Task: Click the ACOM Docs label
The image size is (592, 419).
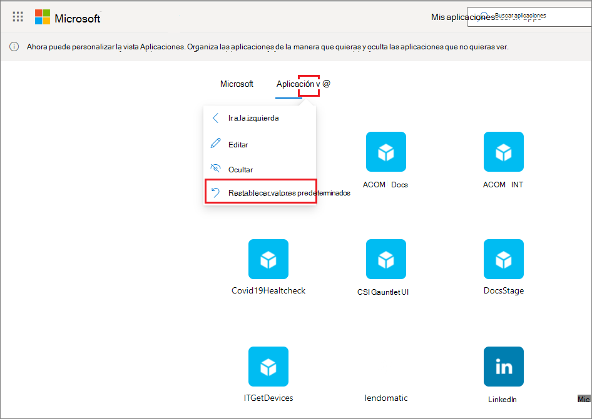Action: click(x=385, y=185)
